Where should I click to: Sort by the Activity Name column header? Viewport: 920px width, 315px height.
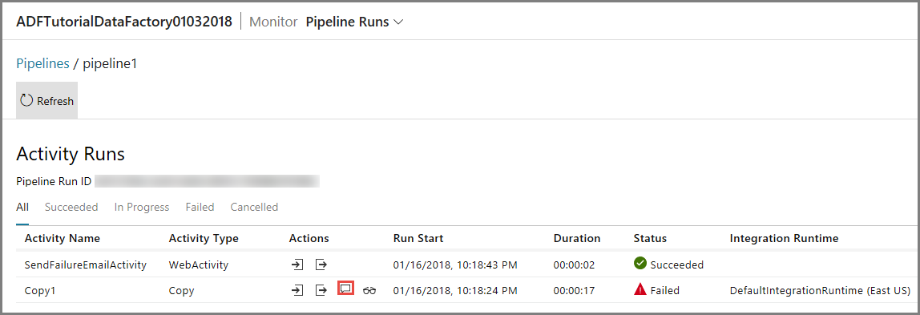[x=63, y=238]
